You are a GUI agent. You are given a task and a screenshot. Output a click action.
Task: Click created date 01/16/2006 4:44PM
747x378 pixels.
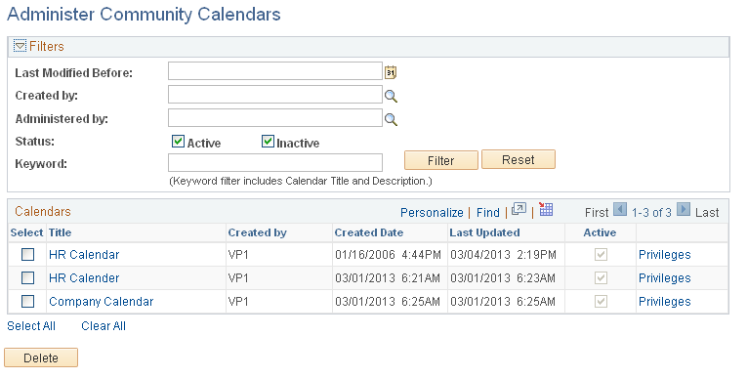[x=388, y=255]
